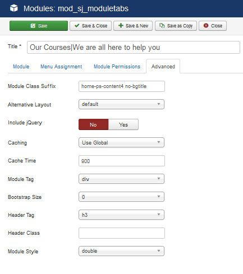This screenshot has height=274, width=243.
Task: Click the red Close icon
Action: click(x=206, y=26)
